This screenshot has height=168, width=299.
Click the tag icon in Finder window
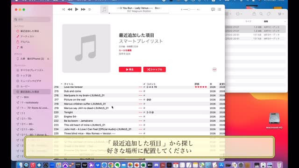pos(269,14)
